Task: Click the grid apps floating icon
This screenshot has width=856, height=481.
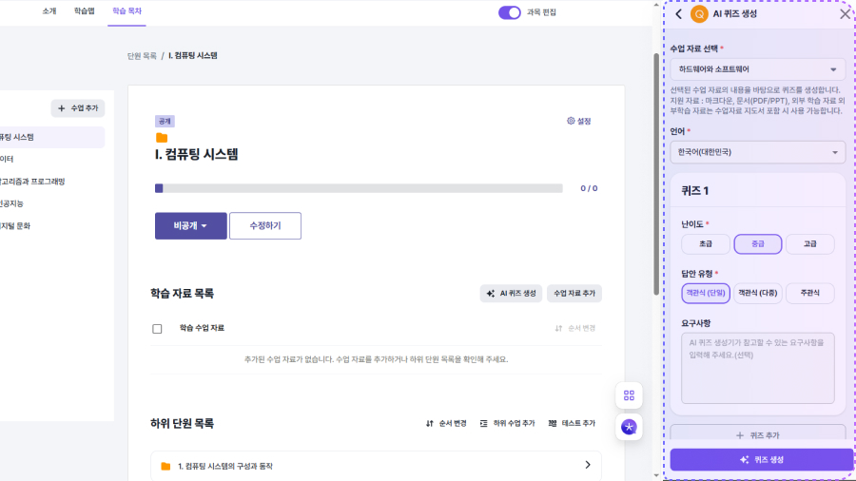Action: pos(629,395)
